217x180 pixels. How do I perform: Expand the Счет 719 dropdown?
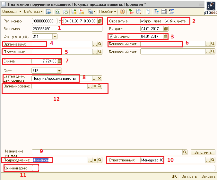(x=59, y=70)
